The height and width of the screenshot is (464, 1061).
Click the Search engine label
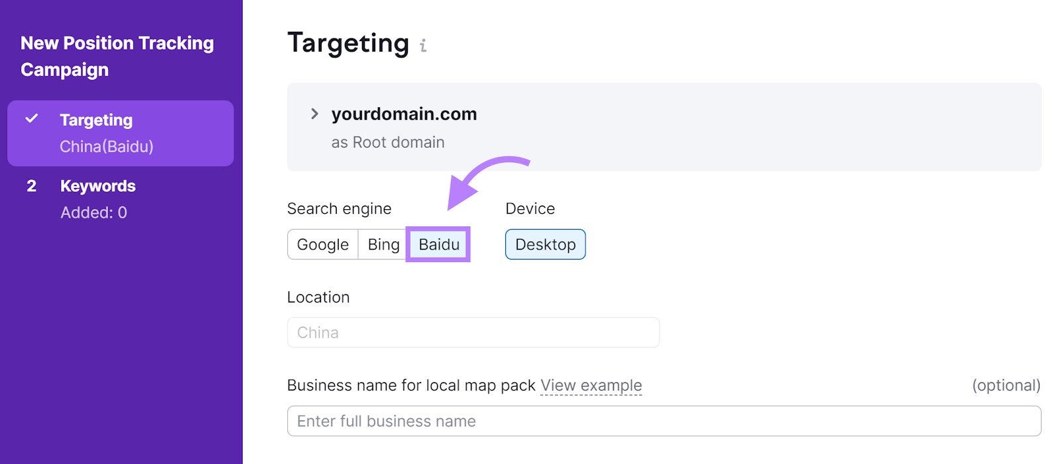click(339, 209)
